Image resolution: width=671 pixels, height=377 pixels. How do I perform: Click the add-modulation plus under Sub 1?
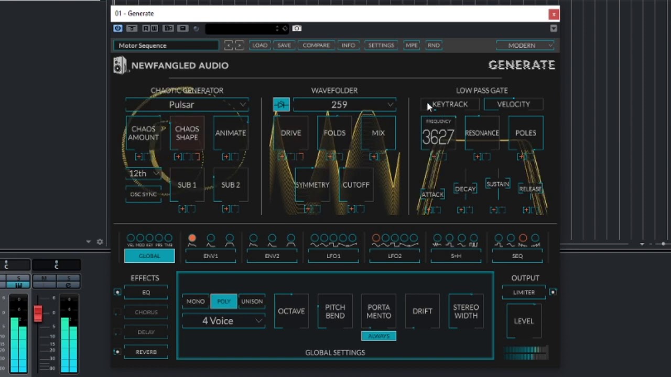tap(182, 209)
